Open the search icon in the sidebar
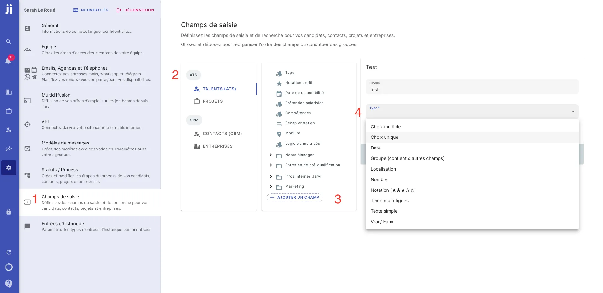This screenshot has height=293, width=603. pyautogui.click(x=9, y=41)
